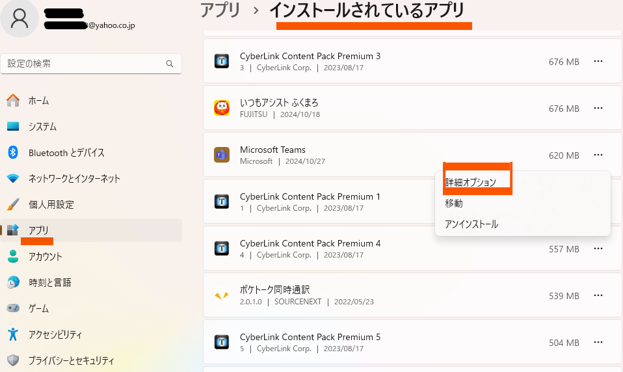Select 詳細オプション from the context menu
The image size is (623, 372).
[x=471, y=182]
